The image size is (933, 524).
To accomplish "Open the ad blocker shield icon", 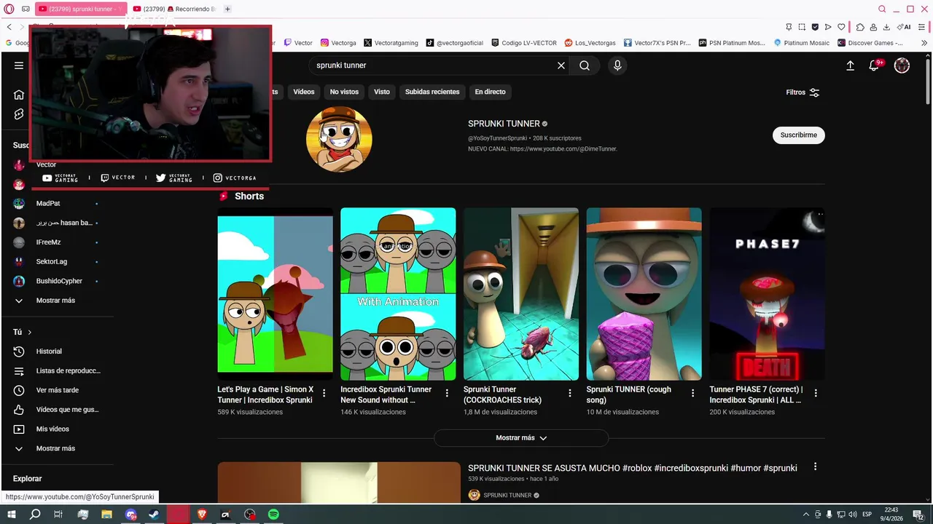I will pos(815,27).
